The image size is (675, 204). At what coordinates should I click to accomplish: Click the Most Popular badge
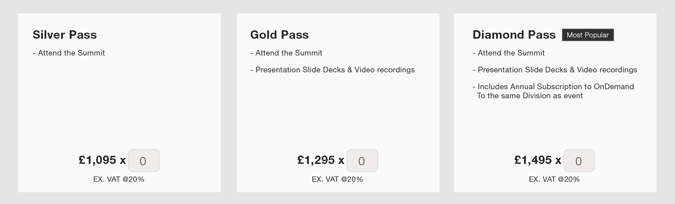588,35
